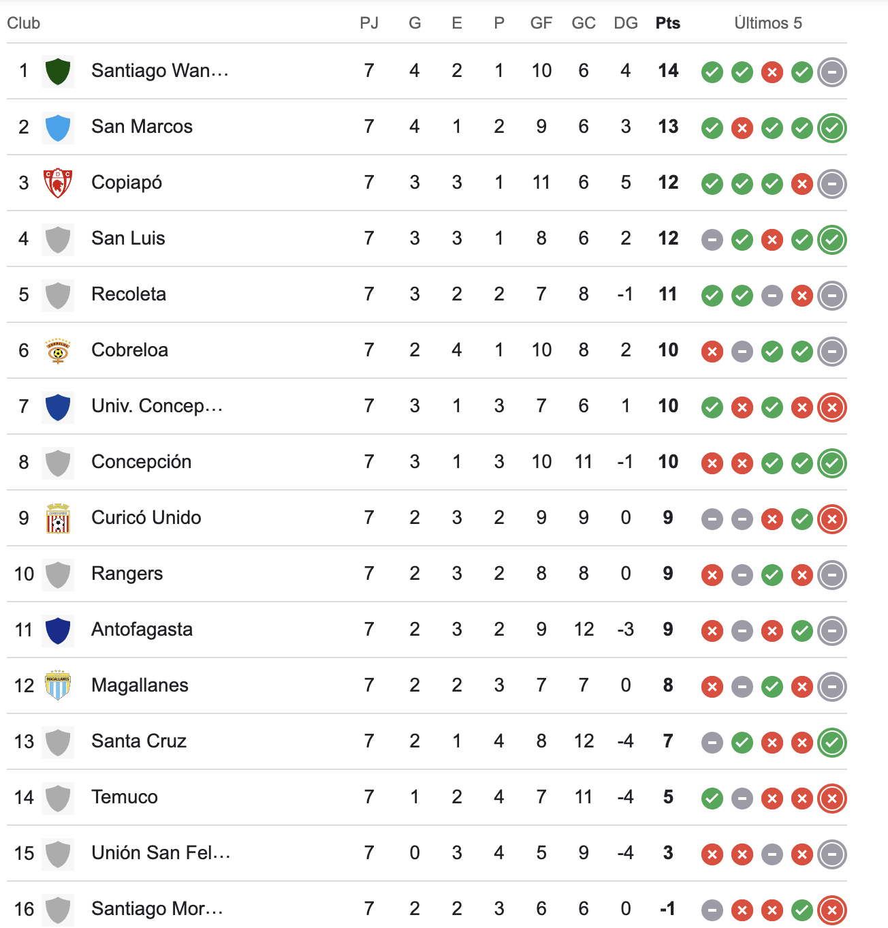The image size is (888, 928).
Task: Click Antofagasta dark blue shield
Action: click(x=58, y=630)
